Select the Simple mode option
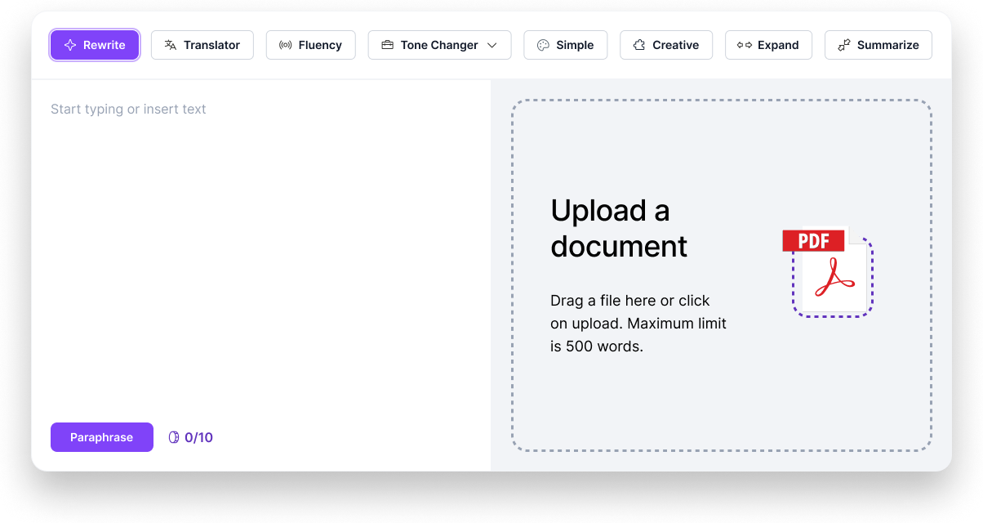This screenshot has width=983, height=523. click(x=565, y=45)
